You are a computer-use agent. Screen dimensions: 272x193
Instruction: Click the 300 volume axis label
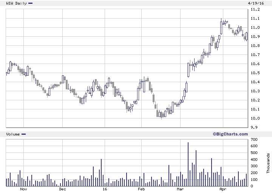point(254,166)
